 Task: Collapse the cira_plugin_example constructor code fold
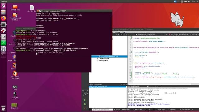click(132, 41)
